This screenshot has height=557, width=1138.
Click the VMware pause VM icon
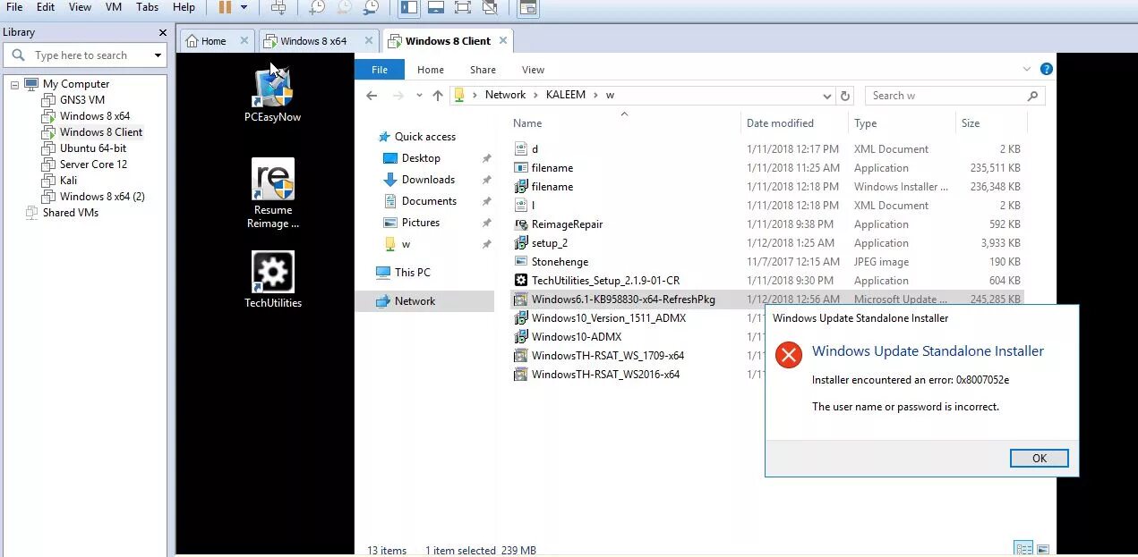pyautogui.click(x=225, y=7)
